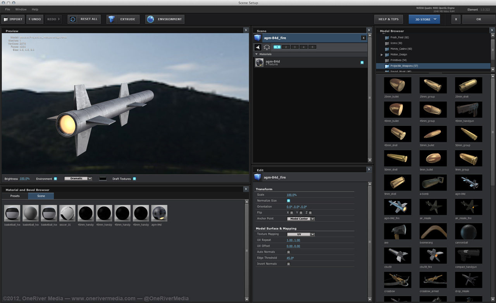
Task: Select the Undo icon in the toolbar
Action: coord(30,19)
